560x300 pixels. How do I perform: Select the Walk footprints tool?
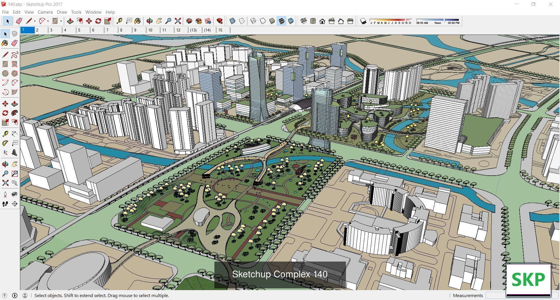coord(5,204)
